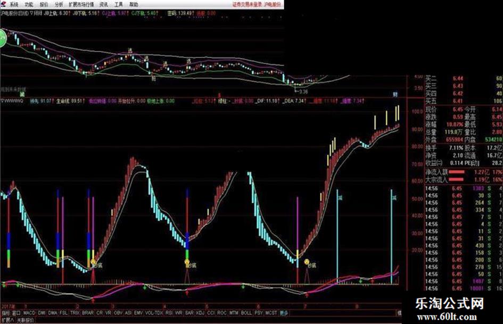Switch to the MTM indicator tab

234,312
